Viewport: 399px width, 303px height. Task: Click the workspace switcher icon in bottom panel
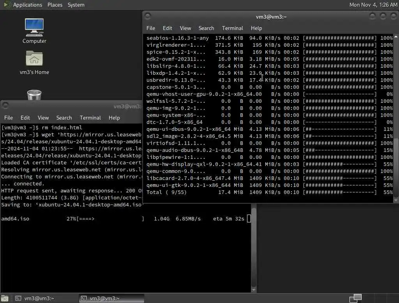(355, 298)
